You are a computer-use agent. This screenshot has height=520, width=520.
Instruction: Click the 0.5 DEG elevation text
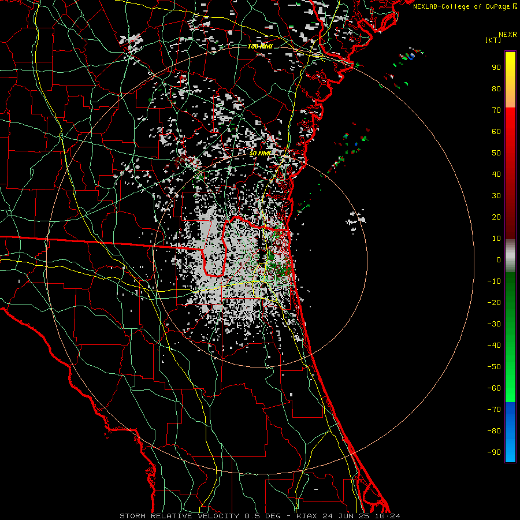263,516
